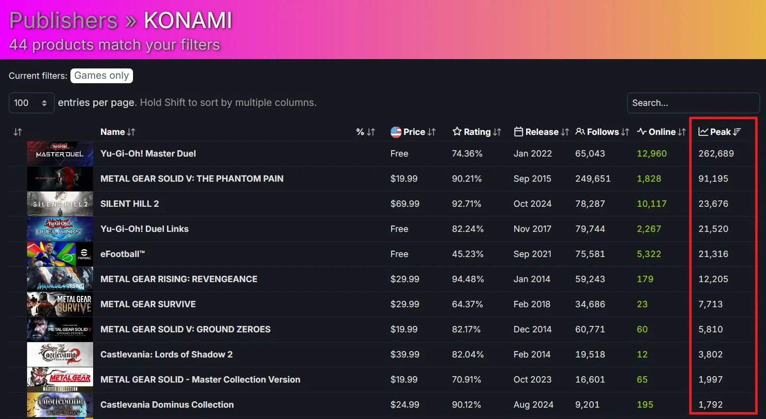The image size is (766, 419).
Task: Open the SILENT HILL 2 game link
Action: (x=130, y=204)
